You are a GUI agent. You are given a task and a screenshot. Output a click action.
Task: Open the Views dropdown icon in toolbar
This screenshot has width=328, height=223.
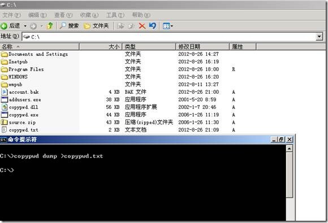pyautogui.click(x=168, y=26)
